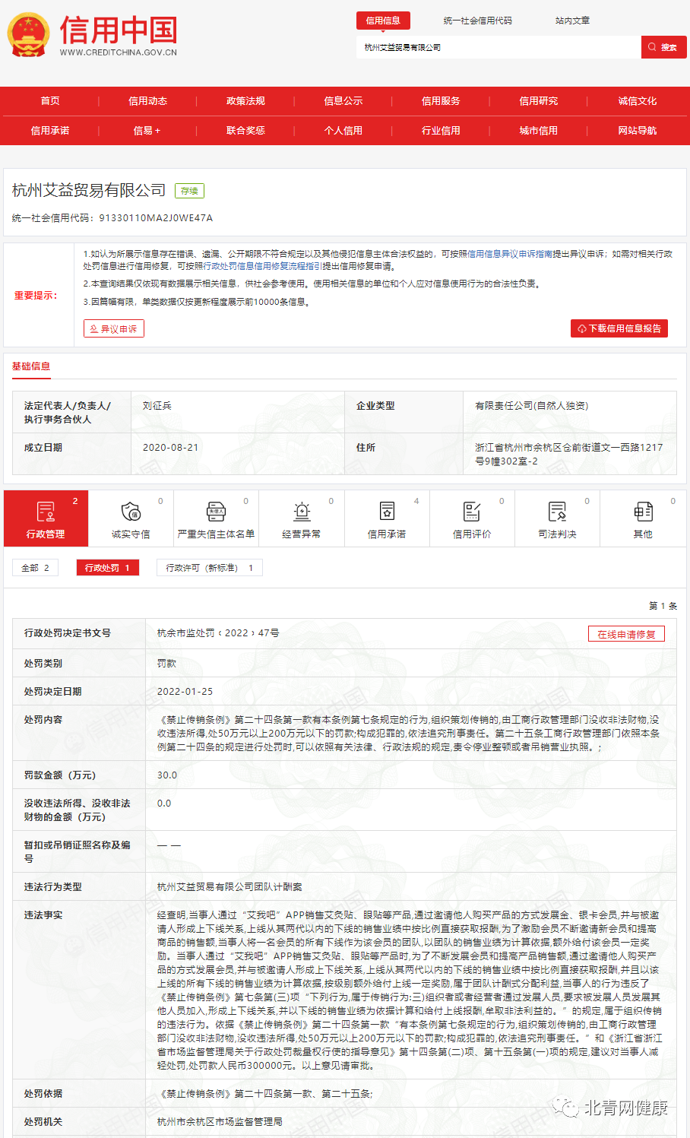Click penalty date 2022-01-25
Screen dimensions: 690x1138
tap(185, 692)
